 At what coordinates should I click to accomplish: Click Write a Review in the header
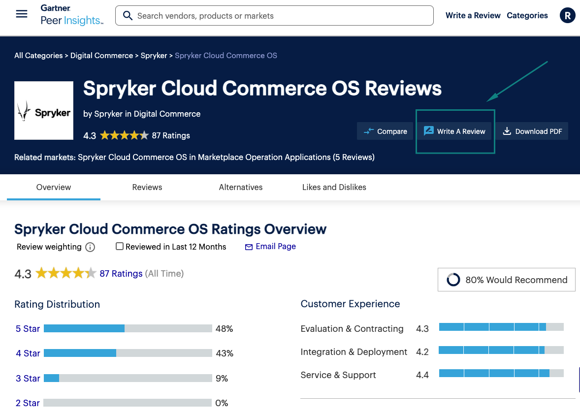(x=473, y=16)
